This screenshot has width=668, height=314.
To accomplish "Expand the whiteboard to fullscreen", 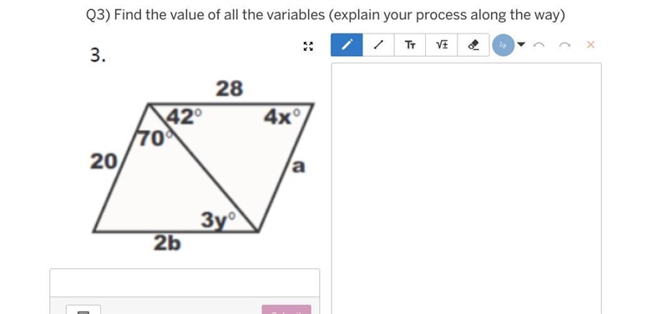I will 308,46.
